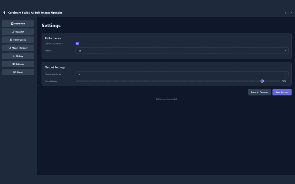The height and width of the screenshot is (184, 295).
Task: Click the Cerebrum Scale window title
Action: click(x=35, y=13)
